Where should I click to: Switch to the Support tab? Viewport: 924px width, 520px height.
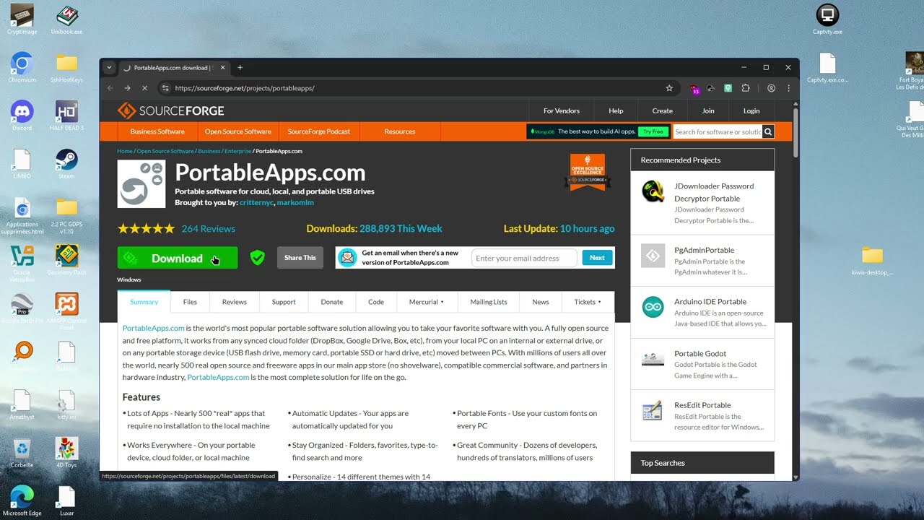[284, 302]
